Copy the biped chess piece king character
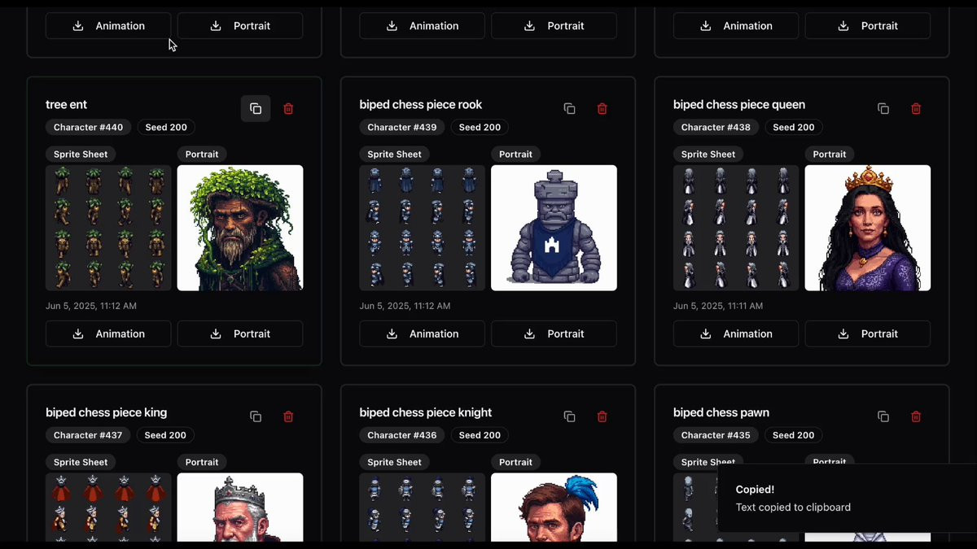977x549 pixels. point(256,416)
